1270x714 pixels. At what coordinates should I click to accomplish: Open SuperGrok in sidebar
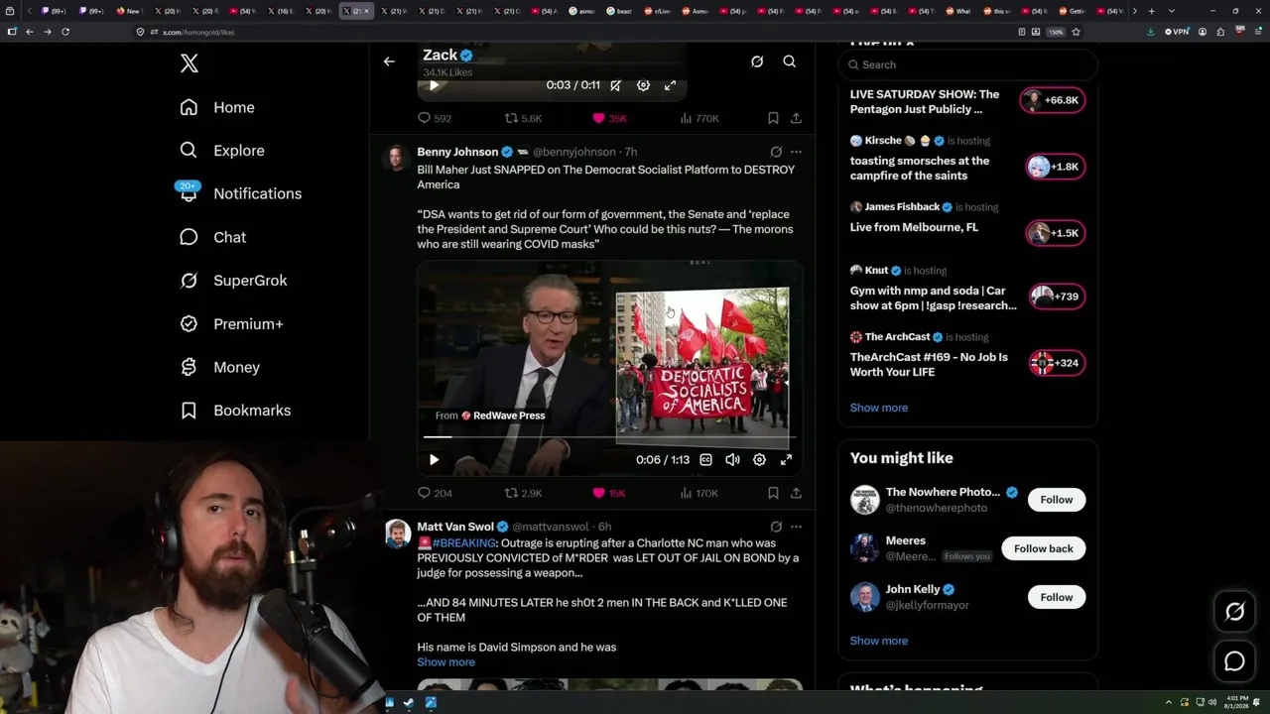pyautogui.click(x=233, y=281)
